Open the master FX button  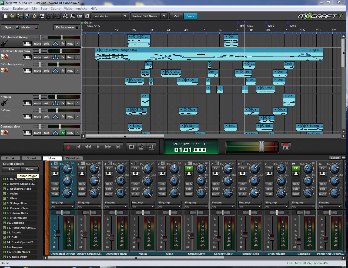(286, 147)
